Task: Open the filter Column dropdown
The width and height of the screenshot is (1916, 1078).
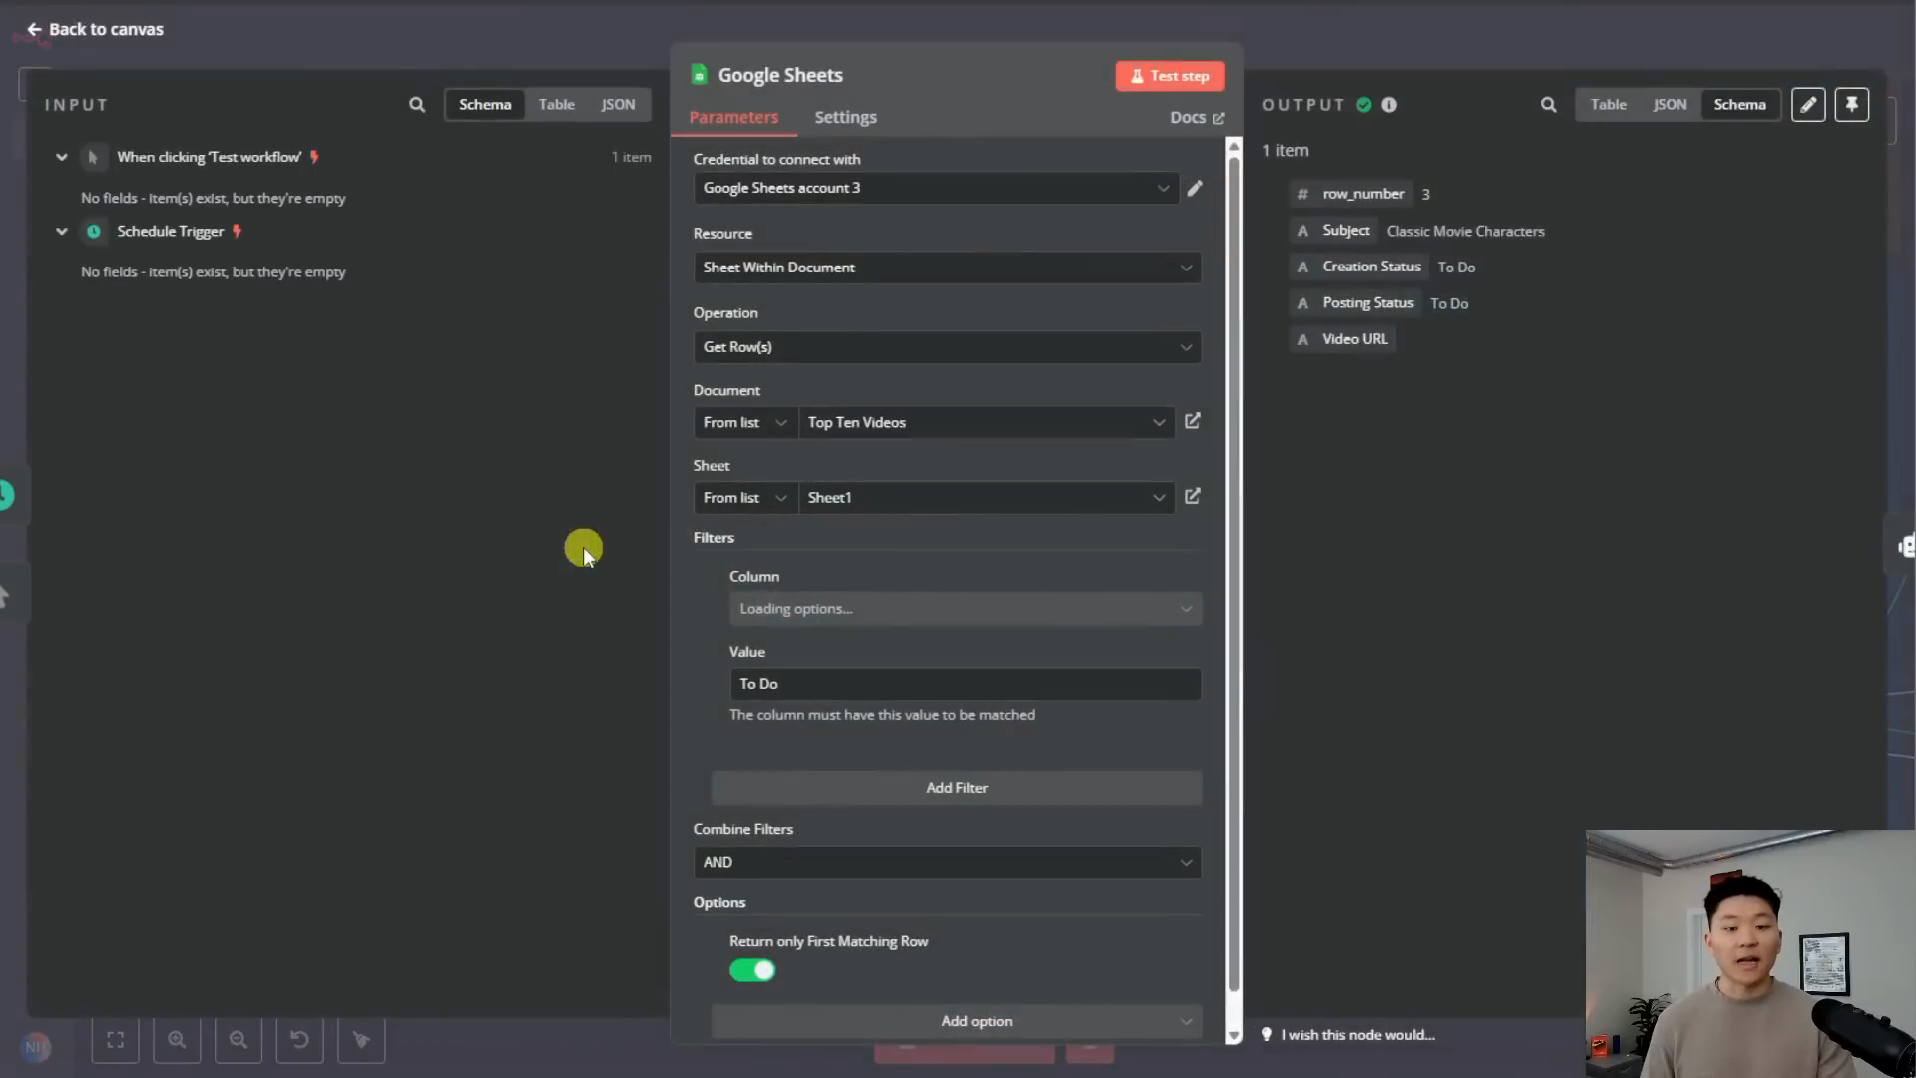Action: 965,609
